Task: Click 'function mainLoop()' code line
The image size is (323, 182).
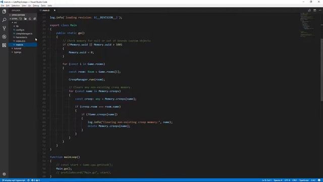Action: tap(65, 157)
